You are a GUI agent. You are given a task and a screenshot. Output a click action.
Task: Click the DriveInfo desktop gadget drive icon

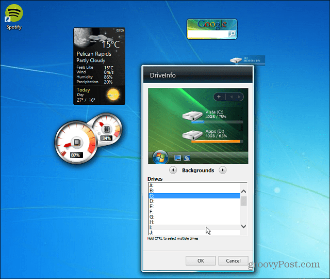(x=236, y=60)
